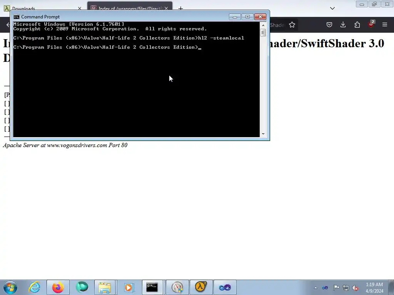Bookmark page with Firefox star icon

pyautogui.click(x=292, y=25)
